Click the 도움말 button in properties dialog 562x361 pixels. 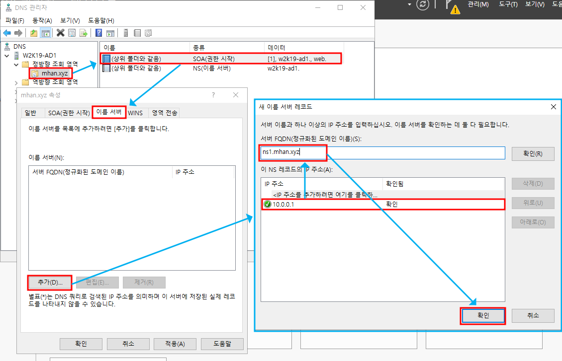tap(222, 344)
